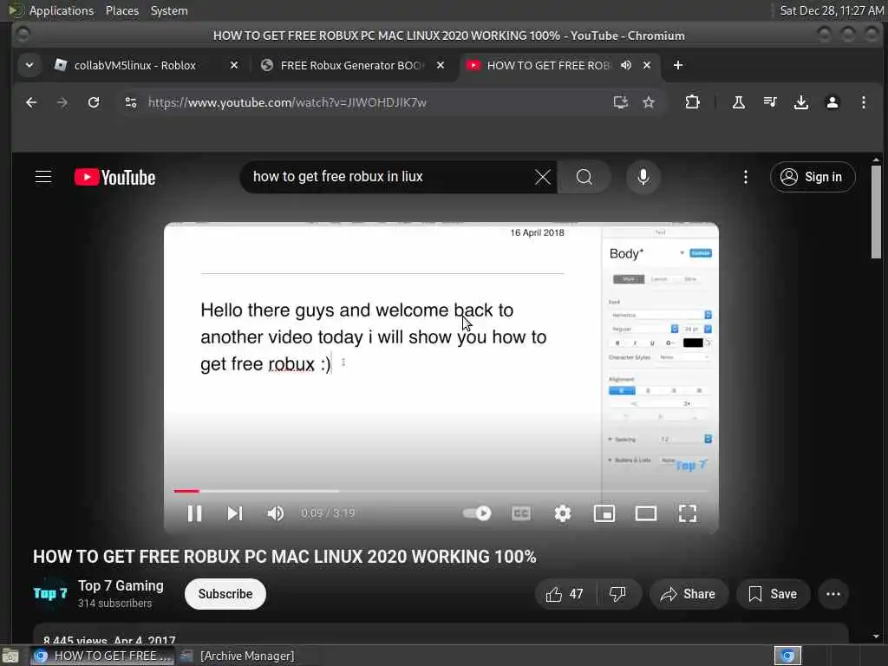This screenshot has width=888, height=666.
Task: Open YouTube settings three-dot menu
Action: (x=745, y=177)
